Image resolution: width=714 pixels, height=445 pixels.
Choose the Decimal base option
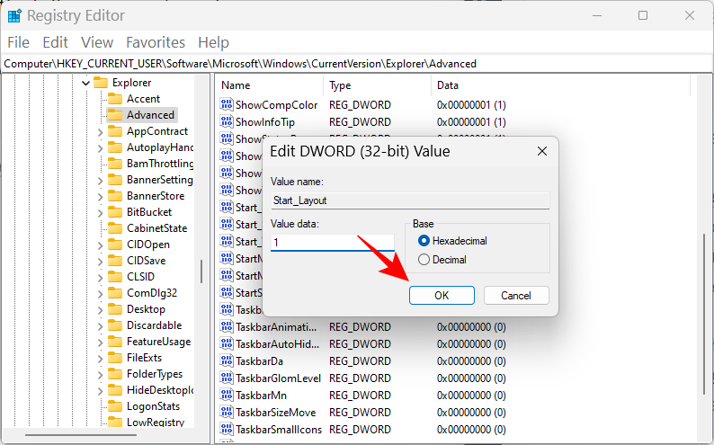pyautogui.click(x=424, y=260)
